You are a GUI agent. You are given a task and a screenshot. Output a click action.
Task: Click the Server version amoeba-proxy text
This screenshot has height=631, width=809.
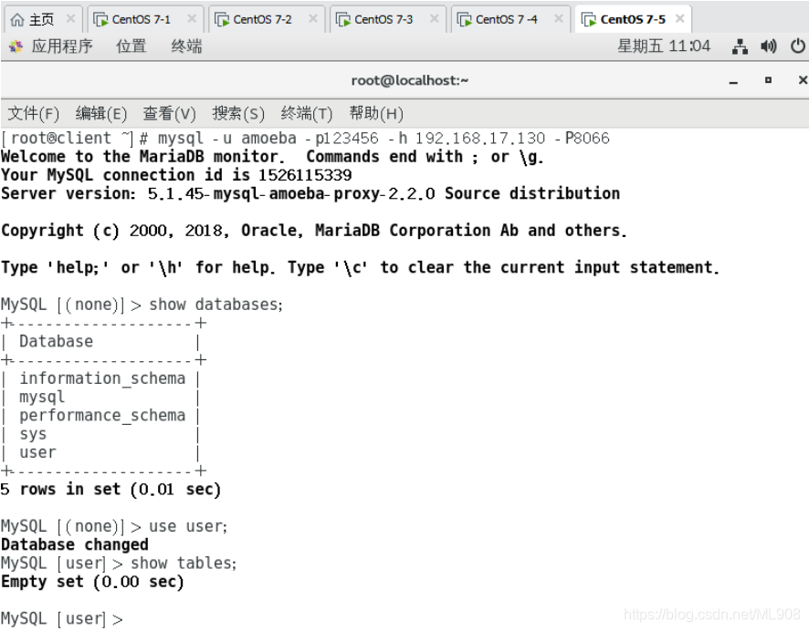[x=310, y=193]
